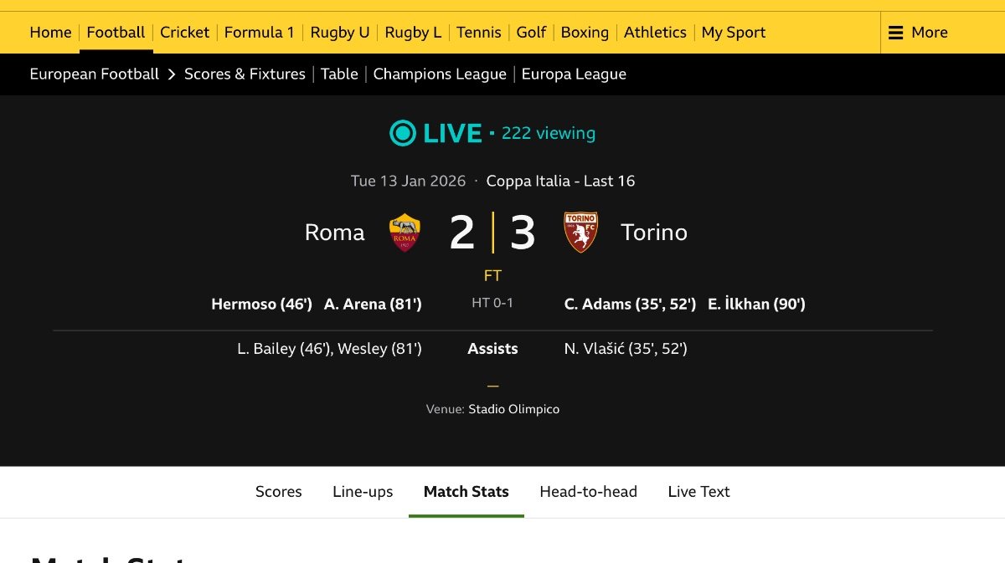Click the Torino club crest icon
Screen dimensions: 1005x563
pos(580,233)
